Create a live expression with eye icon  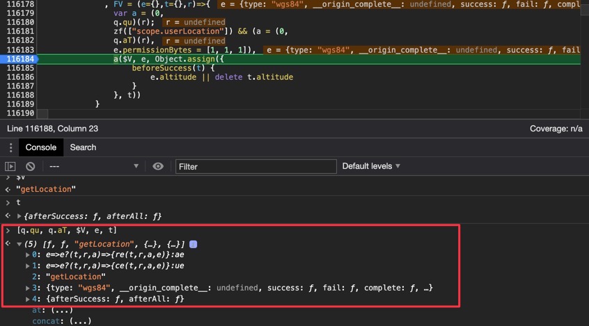[158, 166]
